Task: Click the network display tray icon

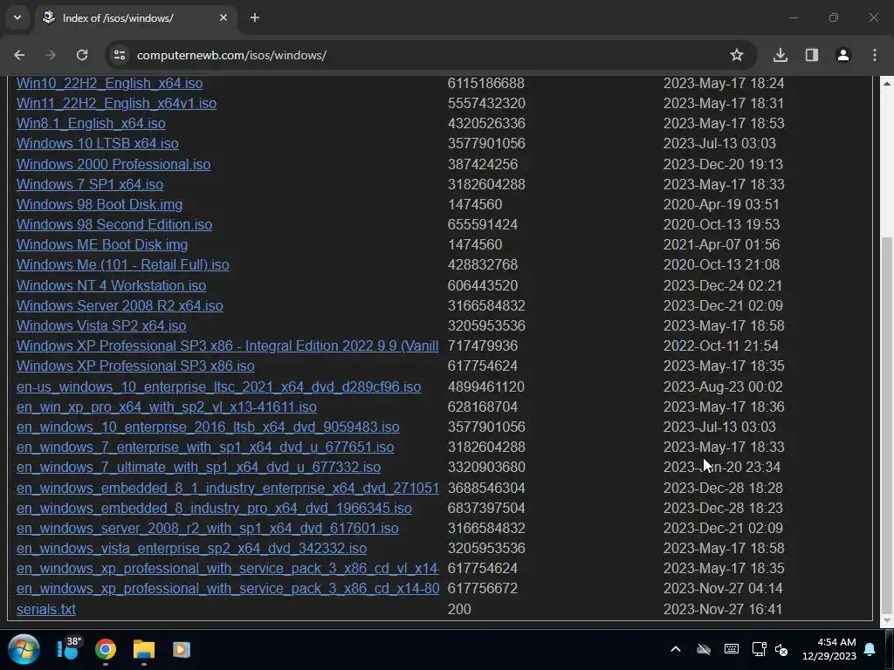Action: point(759,649)
